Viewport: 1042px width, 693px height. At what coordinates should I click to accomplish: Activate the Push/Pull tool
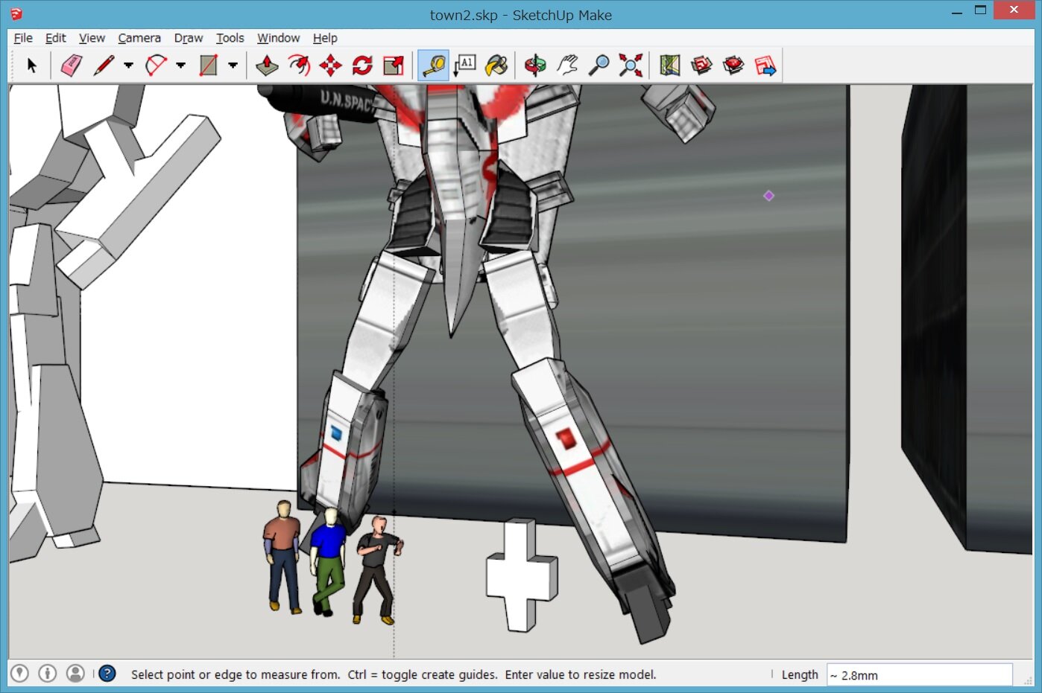tap(267, 66)
